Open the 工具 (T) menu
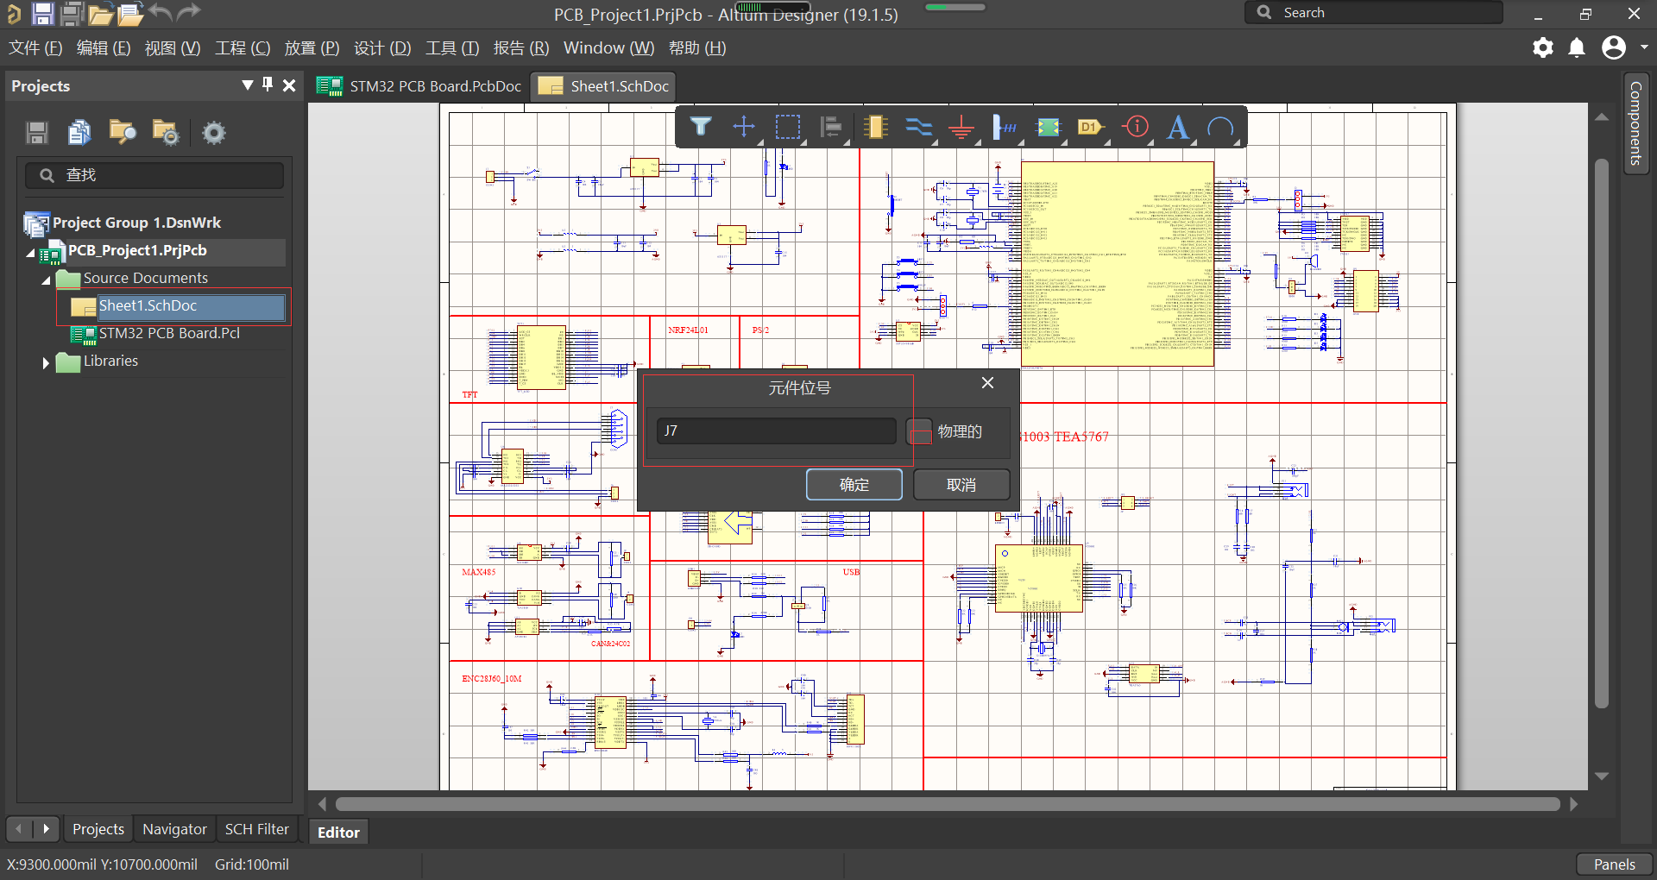 point(452,48)
